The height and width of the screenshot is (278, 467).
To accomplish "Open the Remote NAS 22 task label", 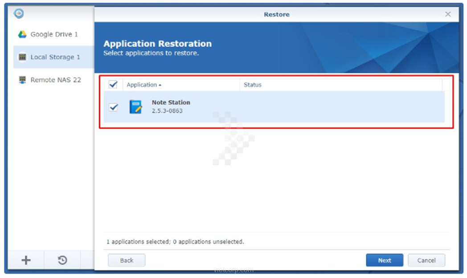I will click(56, 80).
